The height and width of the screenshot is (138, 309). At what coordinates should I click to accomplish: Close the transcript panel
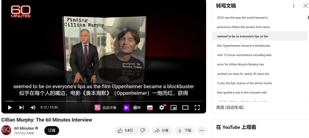coord(305,6)
